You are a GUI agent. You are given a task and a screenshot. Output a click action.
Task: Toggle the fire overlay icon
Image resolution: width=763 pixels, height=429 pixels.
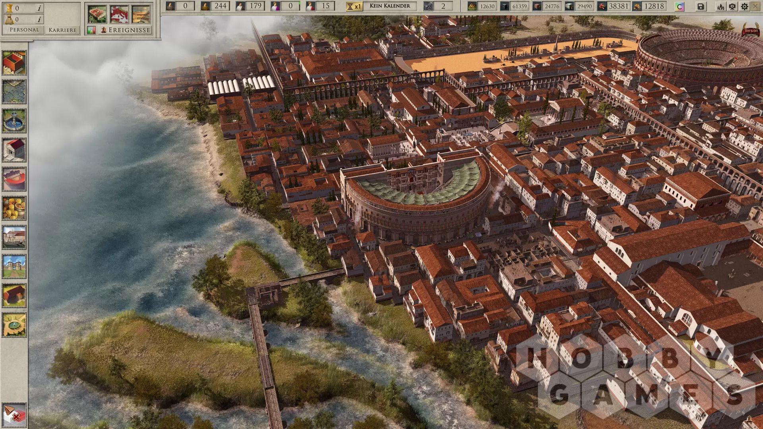point(721,6)
